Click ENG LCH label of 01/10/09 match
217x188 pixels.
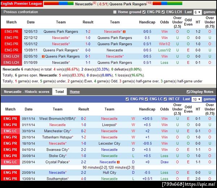point(11,63)
